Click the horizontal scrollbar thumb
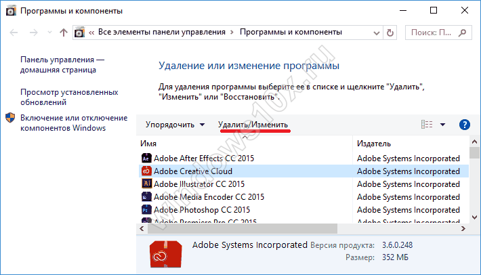The width and height of the screenshot is (481, 275). click(243, 228)
